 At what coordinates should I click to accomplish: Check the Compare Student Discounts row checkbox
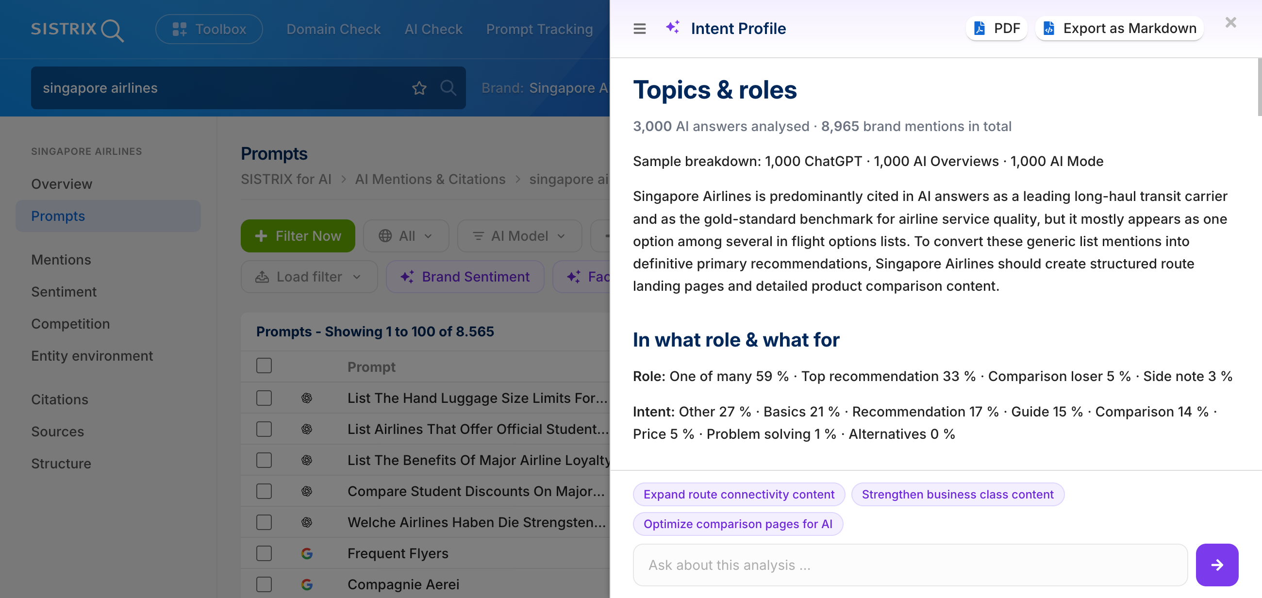click(x=264, y=491)
